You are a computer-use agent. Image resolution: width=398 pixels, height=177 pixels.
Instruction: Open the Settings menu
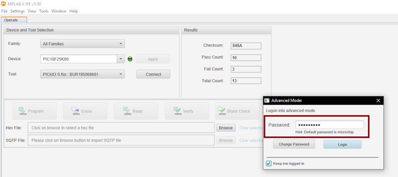click(17, 11)
